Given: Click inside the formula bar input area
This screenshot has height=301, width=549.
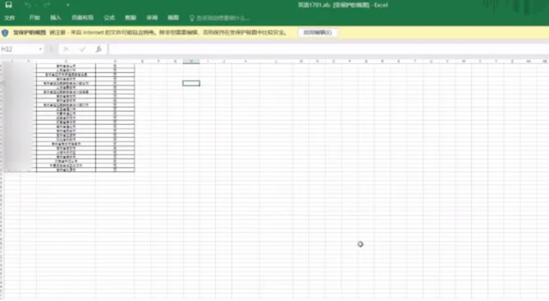Looking at the screenshot, I should 328,49.
